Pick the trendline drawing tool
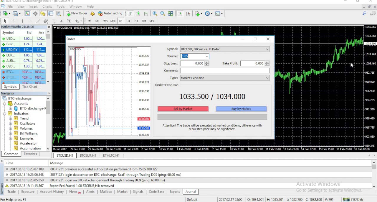Viewport: 377px width, 202px height. 38,21
